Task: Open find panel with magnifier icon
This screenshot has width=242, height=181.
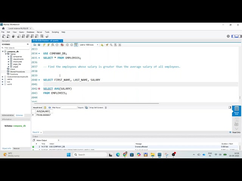Action: click(x=111, y=45)
